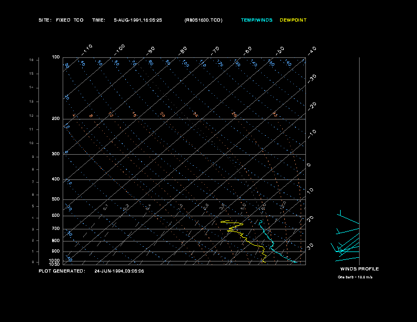This screenshot has height=322, width=417.
Task: Click the '30' isotherm label on right edge
Action: (x=310, y=246)
